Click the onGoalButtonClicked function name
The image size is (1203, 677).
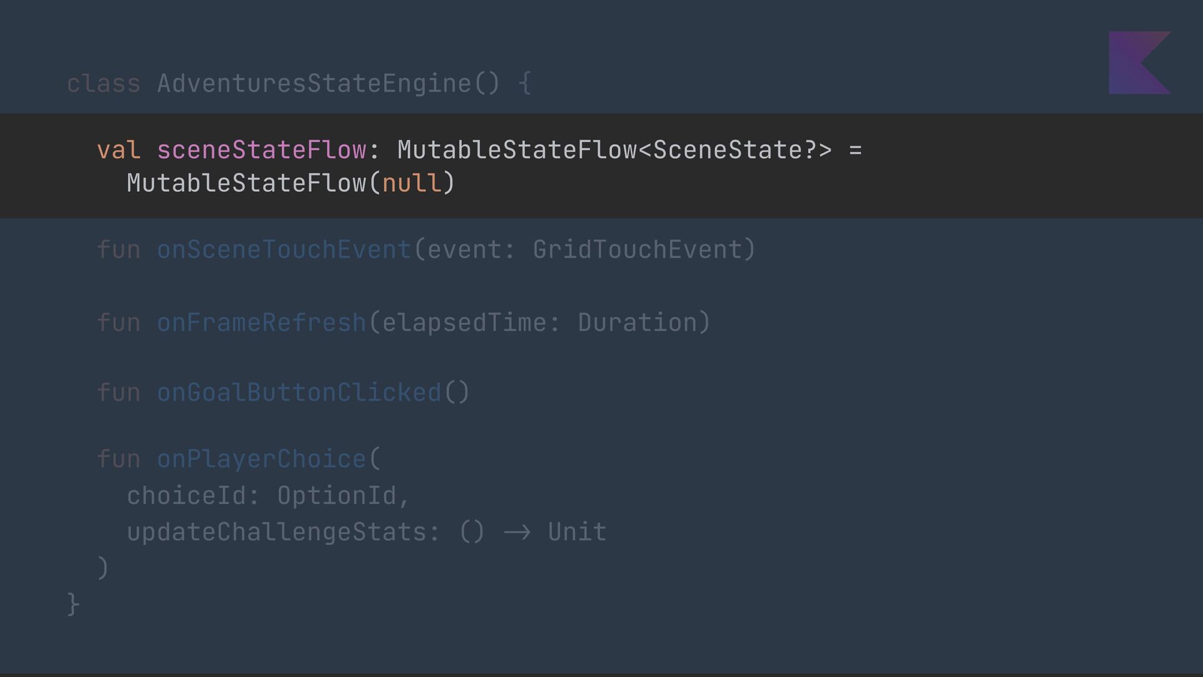299,392
